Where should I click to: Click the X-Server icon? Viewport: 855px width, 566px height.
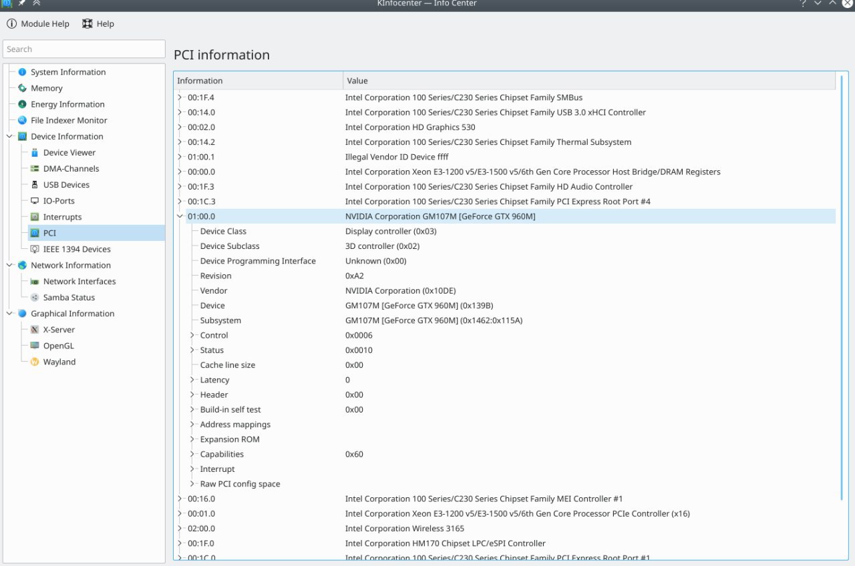(35, 330)
